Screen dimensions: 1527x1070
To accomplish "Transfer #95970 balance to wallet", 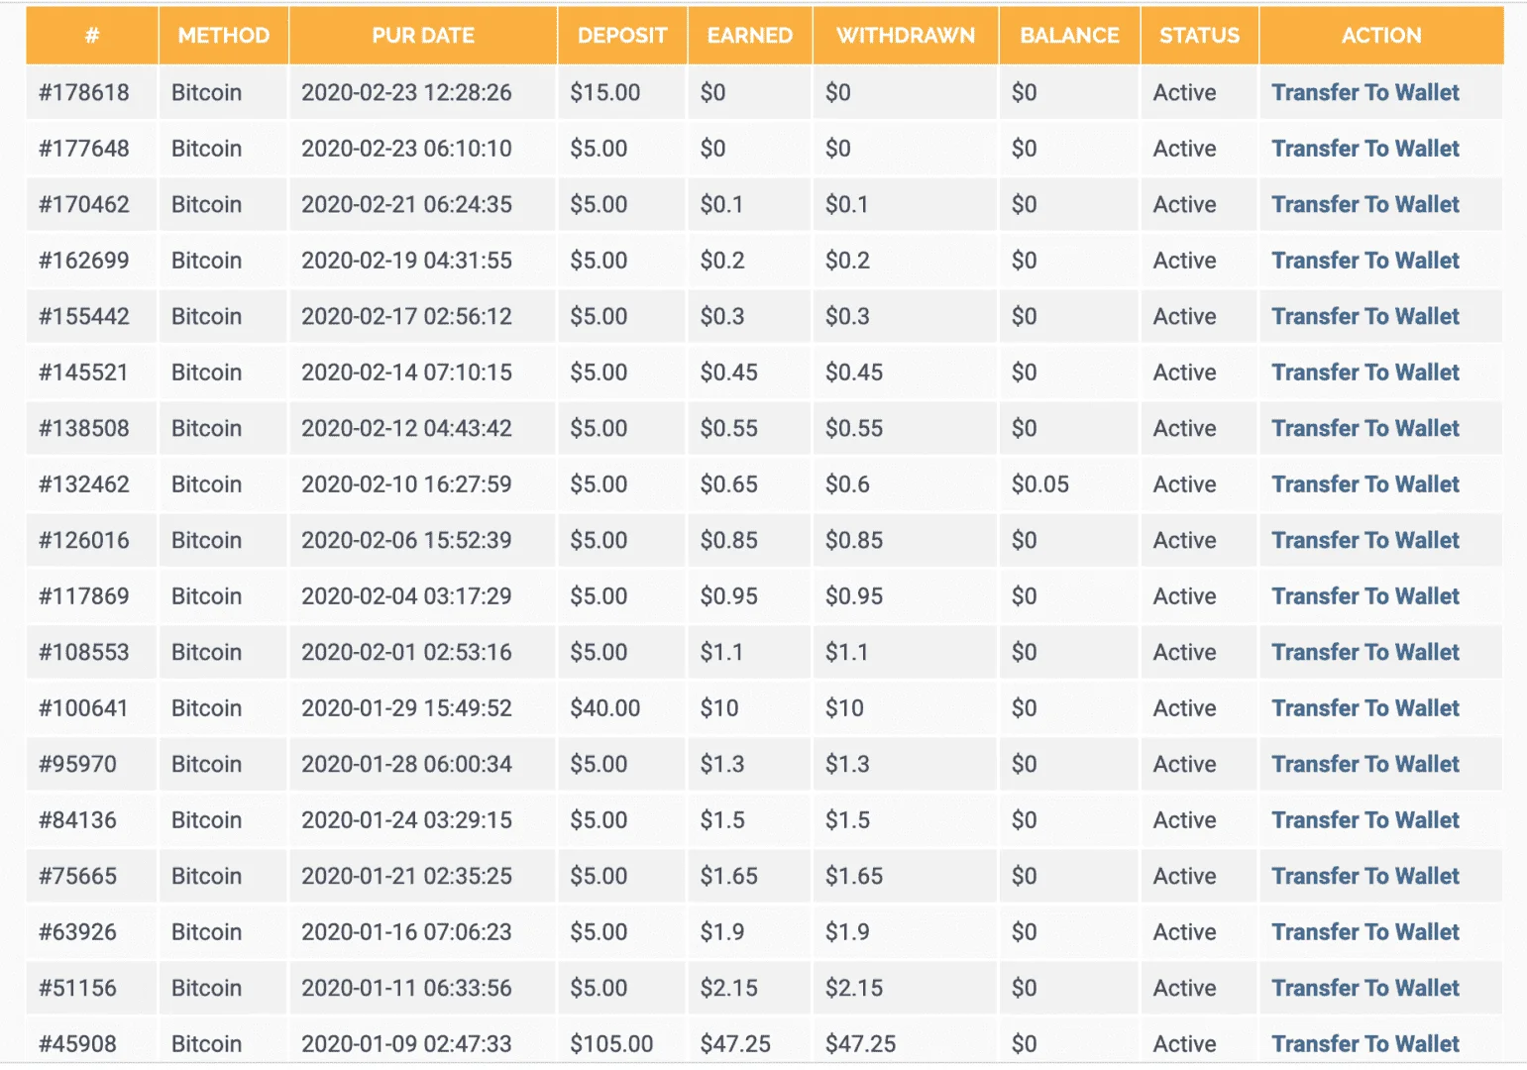I will (1364, 764).
